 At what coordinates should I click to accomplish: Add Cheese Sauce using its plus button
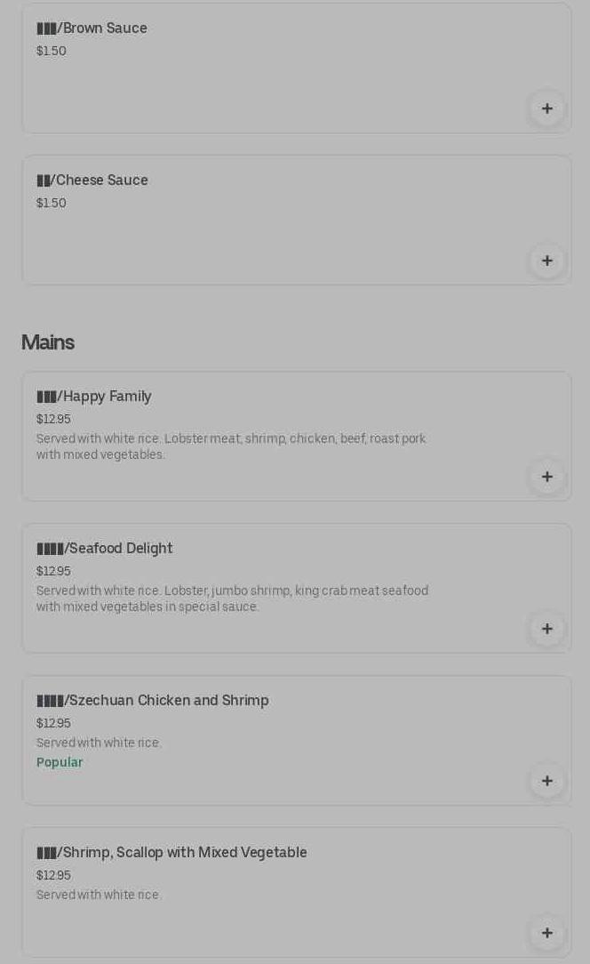point(546,261)
